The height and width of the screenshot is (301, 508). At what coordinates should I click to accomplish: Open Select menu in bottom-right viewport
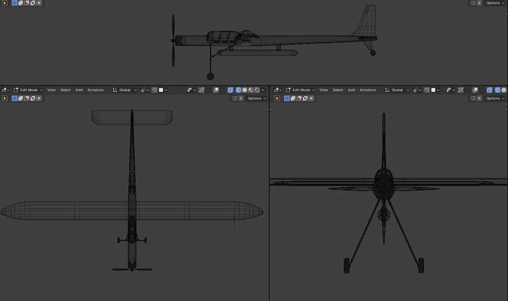(x=338, y=90)
